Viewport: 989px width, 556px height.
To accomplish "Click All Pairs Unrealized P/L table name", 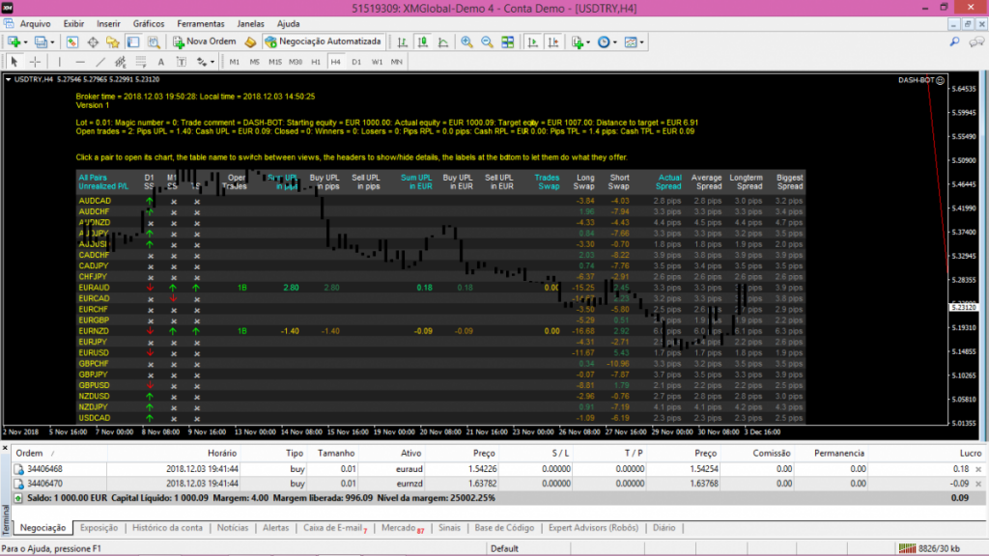I will pos(102,182).
